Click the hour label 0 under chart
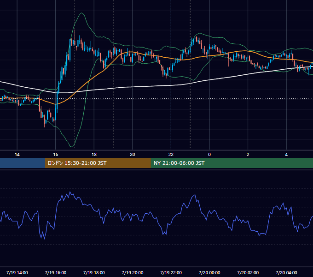 click(x=209, y=155)
